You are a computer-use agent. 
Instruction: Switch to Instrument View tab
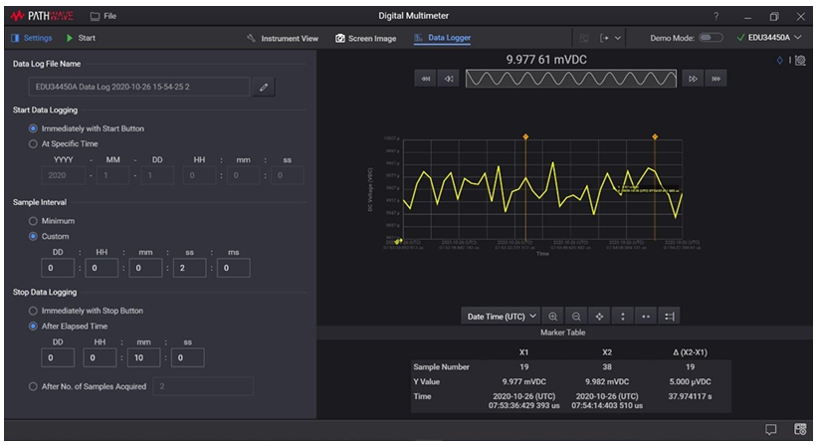(283, 38)
